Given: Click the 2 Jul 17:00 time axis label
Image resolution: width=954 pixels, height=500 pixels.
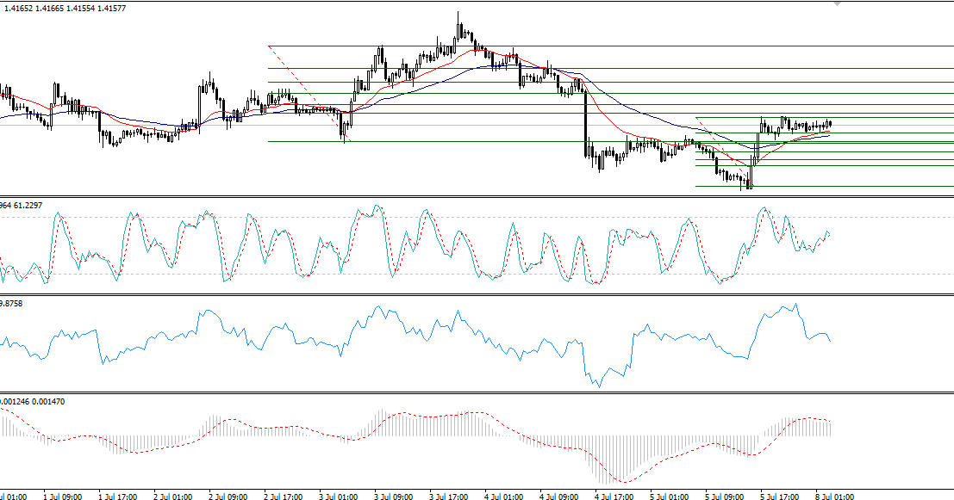Looking at the screenshot, I should pos(284,497).
